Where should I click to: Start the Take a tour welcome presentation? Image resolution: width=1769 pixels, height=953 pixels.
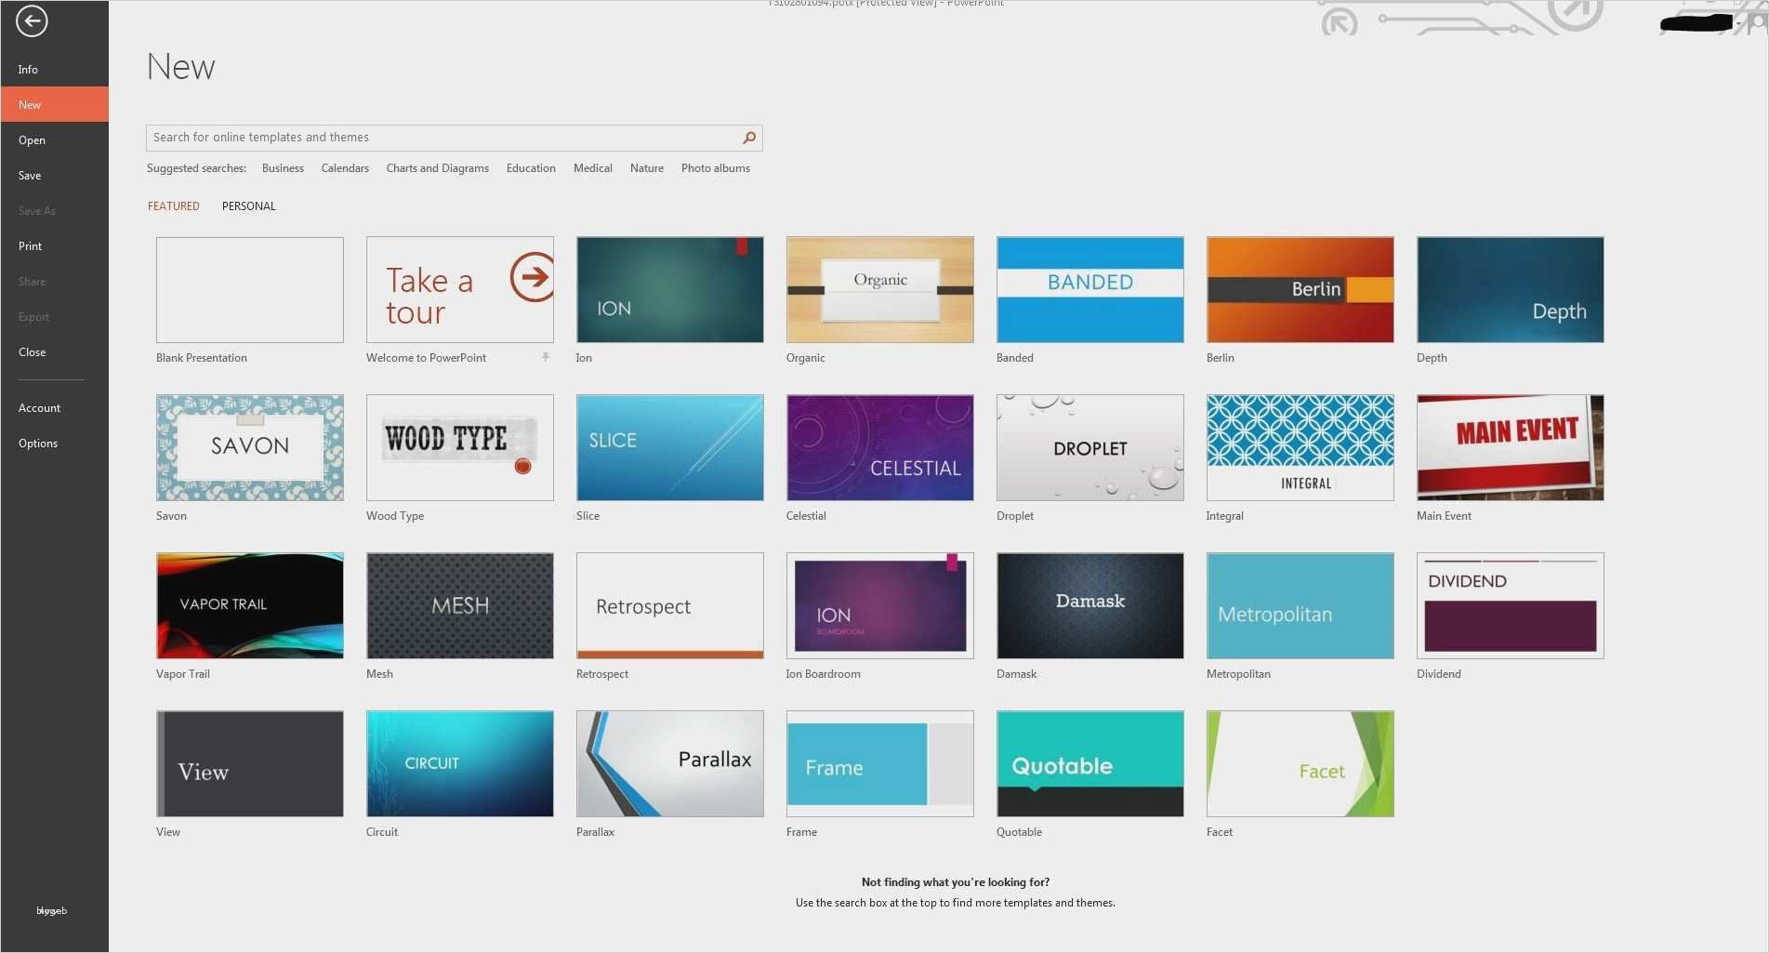459,289
